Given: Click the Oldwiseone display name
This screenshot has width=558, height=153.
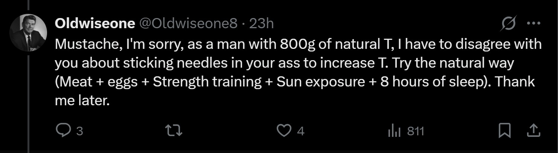Looking at the screenshot, I should tap(95, 24).
